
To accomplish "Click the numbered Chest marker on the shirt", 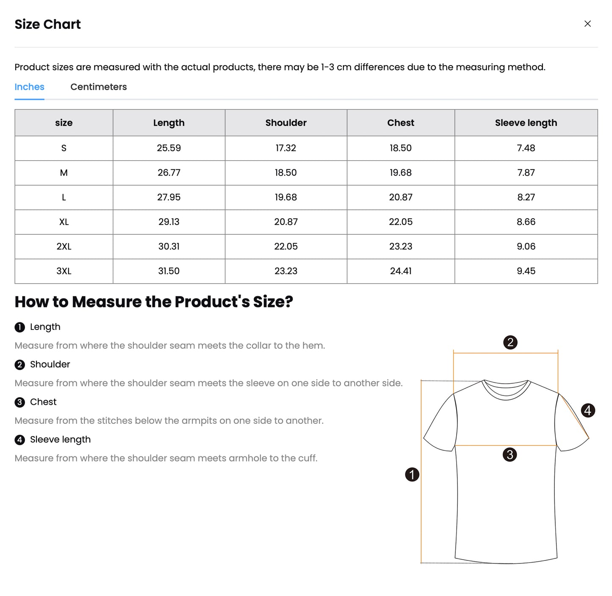I will coord(510,455).
